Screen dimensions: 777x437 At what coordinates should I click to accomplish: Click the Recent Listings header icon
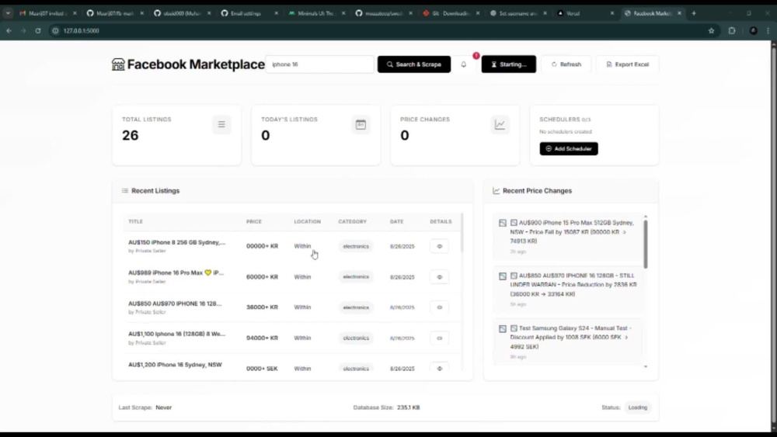125,190
